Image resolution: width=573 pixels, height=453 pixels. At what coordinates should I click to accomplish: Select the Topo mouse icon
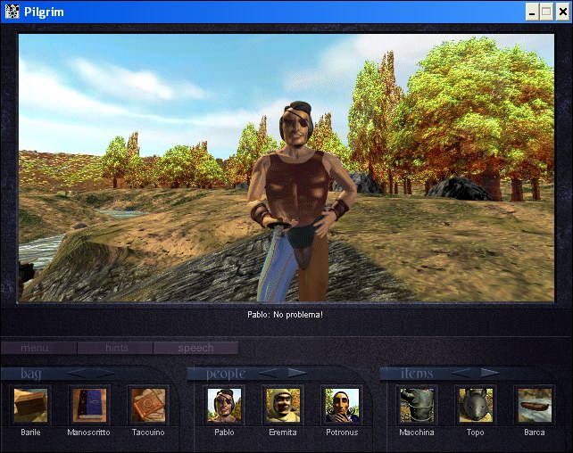476,405
